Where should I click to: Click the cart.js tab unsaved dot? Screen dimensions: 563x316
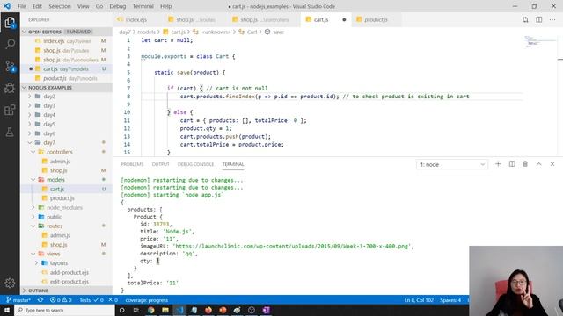pos(344,19)
